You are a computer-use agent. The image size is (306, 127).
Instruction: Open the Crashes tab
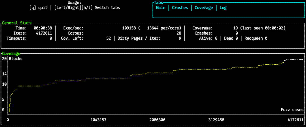[180, 8]
